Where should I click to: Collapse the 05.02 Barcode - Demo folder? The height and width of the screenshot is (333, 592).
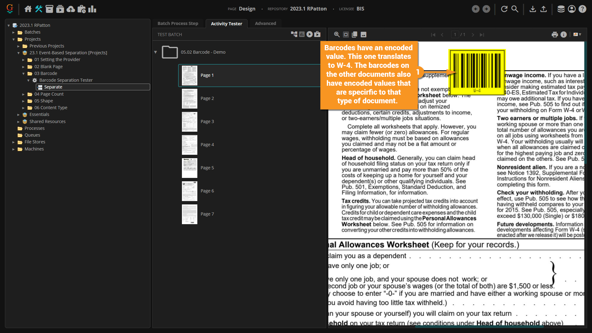tap(155, 52)
